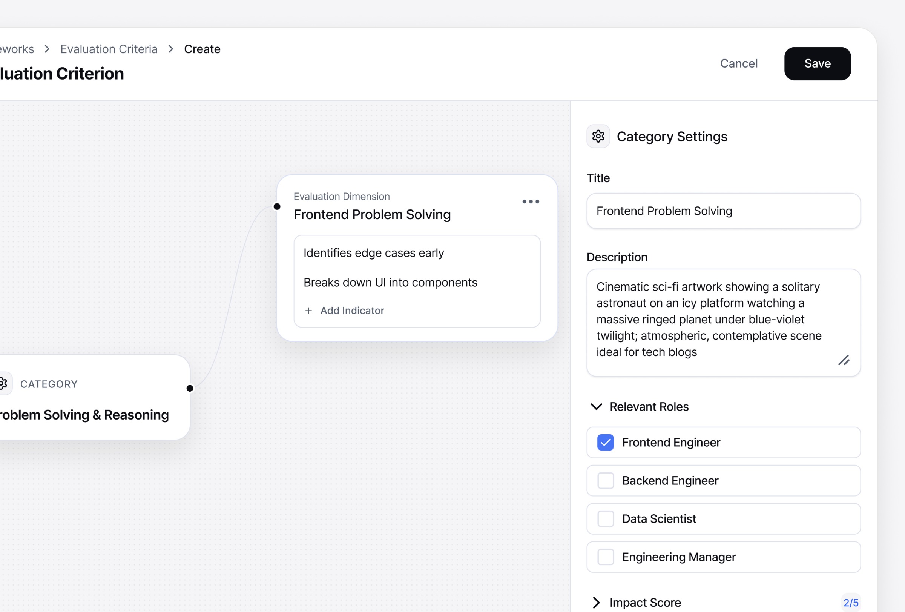
Task: Click the connector dot on Evaluation Dimension card
Action: (277, 206)
